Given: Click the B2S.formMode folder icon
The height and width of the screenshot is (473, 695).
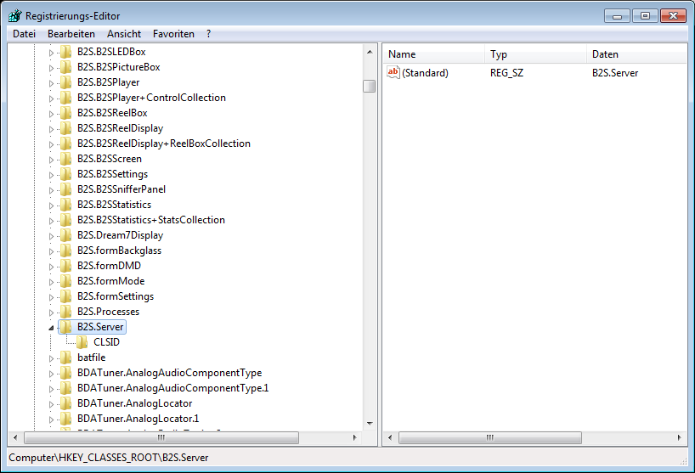Looking at the screenshot, I should [65, 281].
